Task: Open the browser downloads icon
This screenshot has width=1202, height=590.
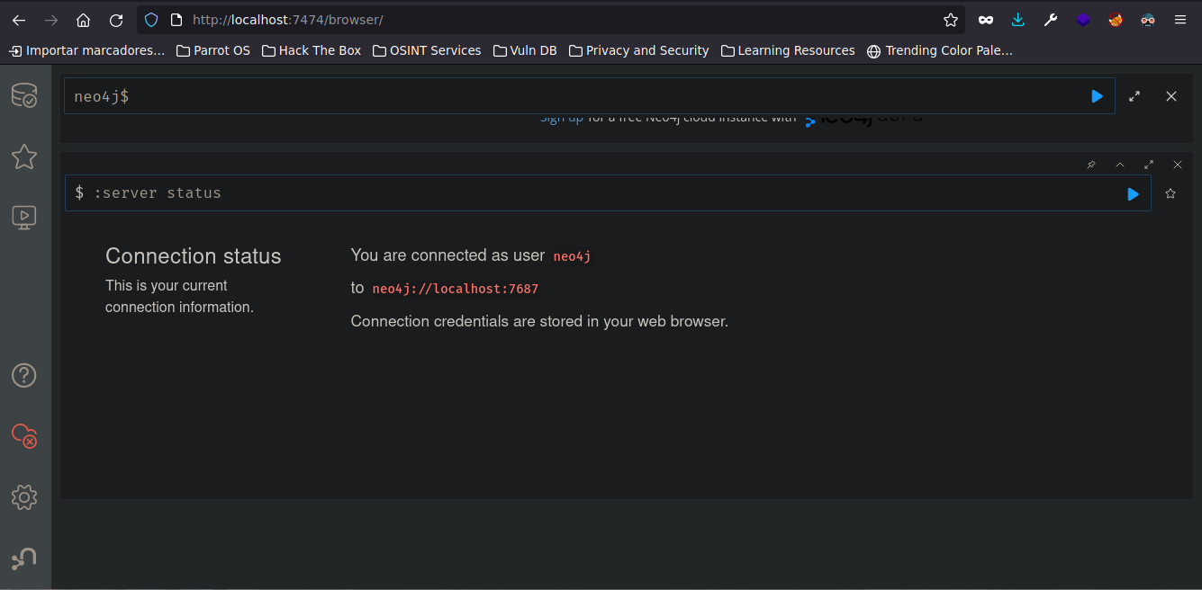Action: (x=1018, y=20)
